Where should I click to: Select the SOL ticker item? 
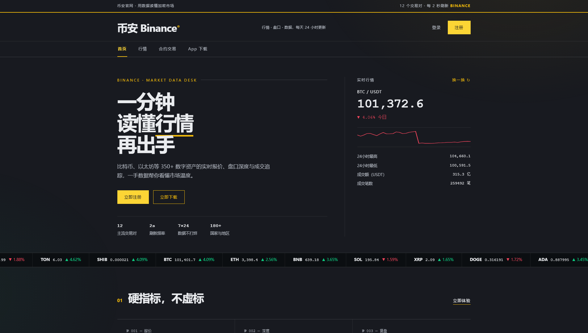click(x=376, y=260)
